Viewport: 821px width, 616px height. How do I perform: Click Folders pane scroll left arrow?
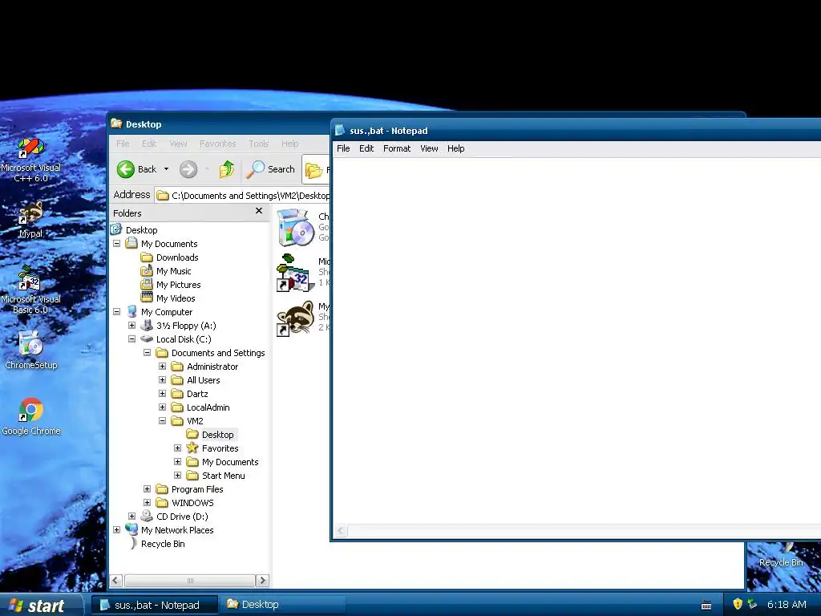click(116, 581)
